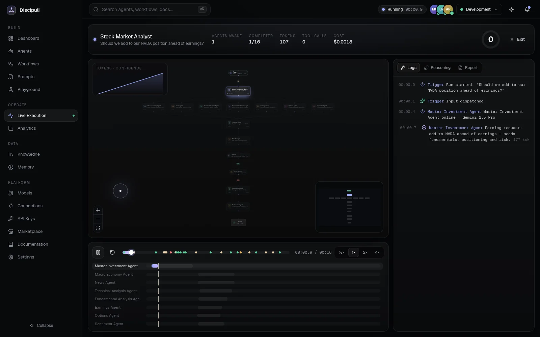Click the Master Investment Agent online log entry

463,115
